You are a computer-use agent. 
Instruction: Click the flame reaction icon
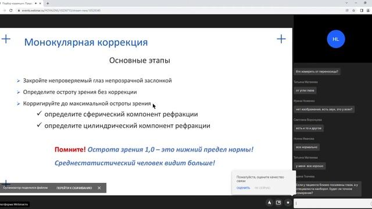(269, 203)
